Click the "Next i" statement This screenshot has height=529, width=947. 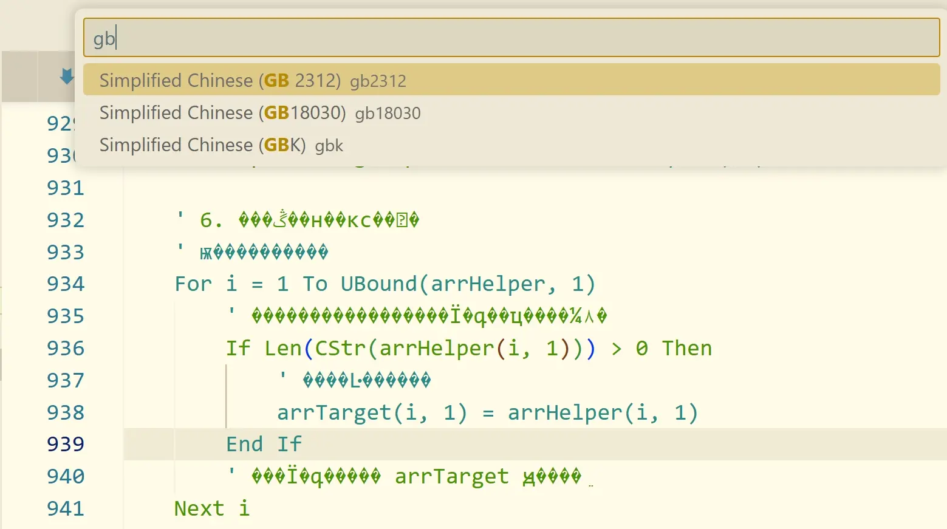[x=211, y=509]
